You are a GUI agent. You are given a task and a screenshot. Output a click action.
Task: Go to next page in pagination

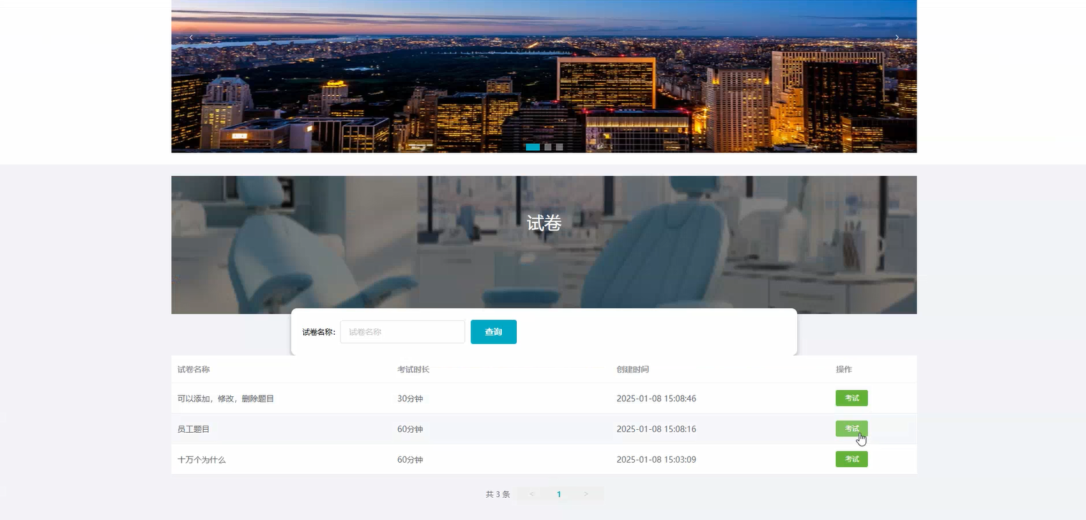pos(586,494)
